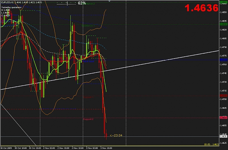Click the 'Support 1' level label
The image size is (228, 150).
[88, 97]
